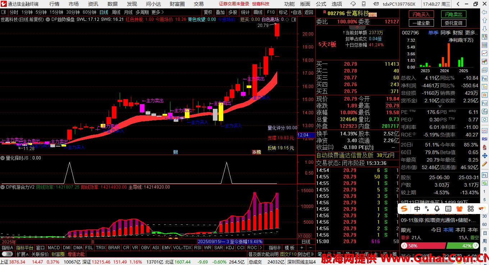The height and width of the screenshot is (265, 489).
Task: Click the microphone icon on input method bar
Action: coord(437,209)
